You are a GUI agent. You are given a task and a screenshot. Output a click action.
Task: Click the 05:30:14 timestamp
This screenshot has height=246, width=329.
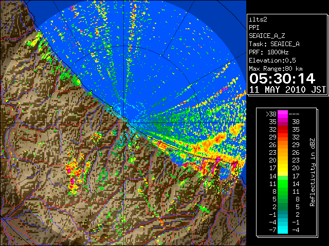(x=282, y=78)
